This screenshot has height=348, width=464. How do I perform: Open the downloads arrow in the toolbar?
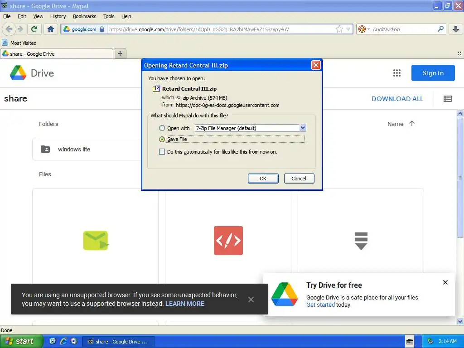[x=456, y=29]
